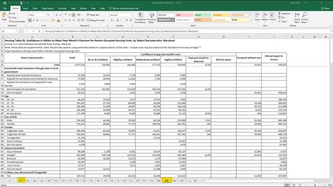Click the AutoSum sigma icon
The height and width of the screenshot is (187, 333).
point(279,14)
